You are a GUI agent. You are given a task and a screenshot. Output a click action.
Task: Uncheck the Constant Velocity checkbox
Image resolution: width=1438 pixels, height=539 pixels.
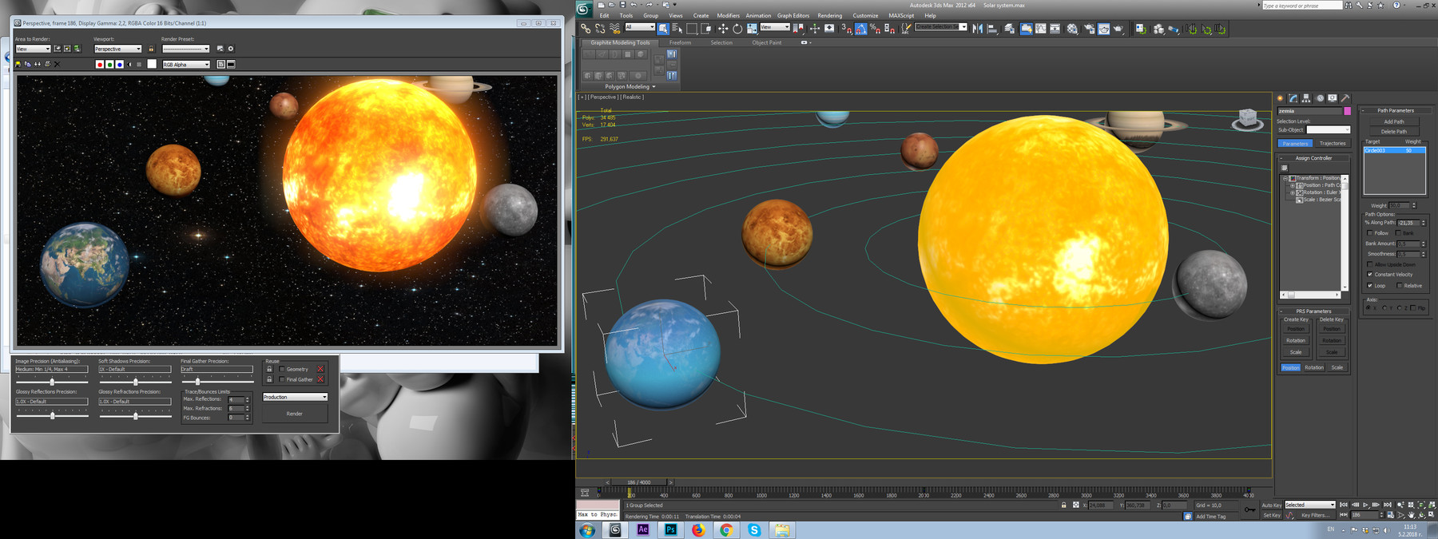point(1370,275)
